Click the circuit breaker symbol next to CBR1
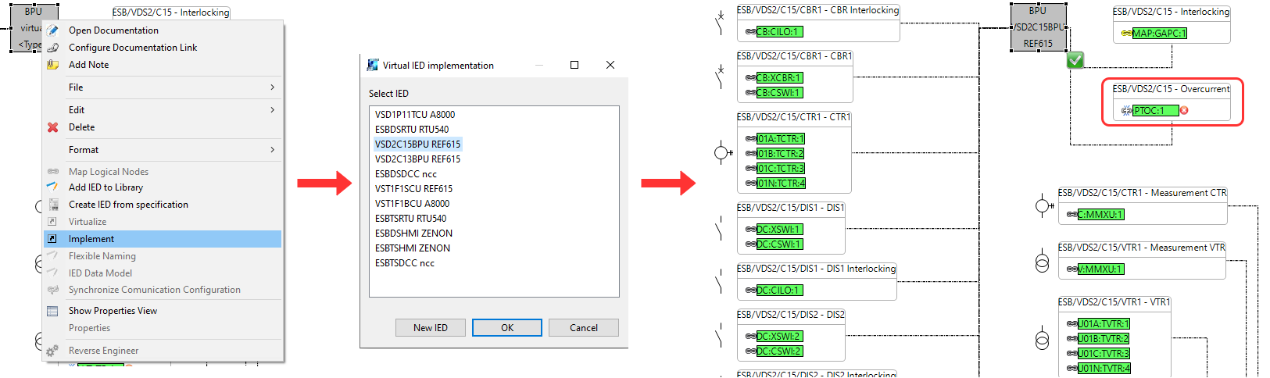This screenshot has height=378, width=1270. (x=719, y=76)
